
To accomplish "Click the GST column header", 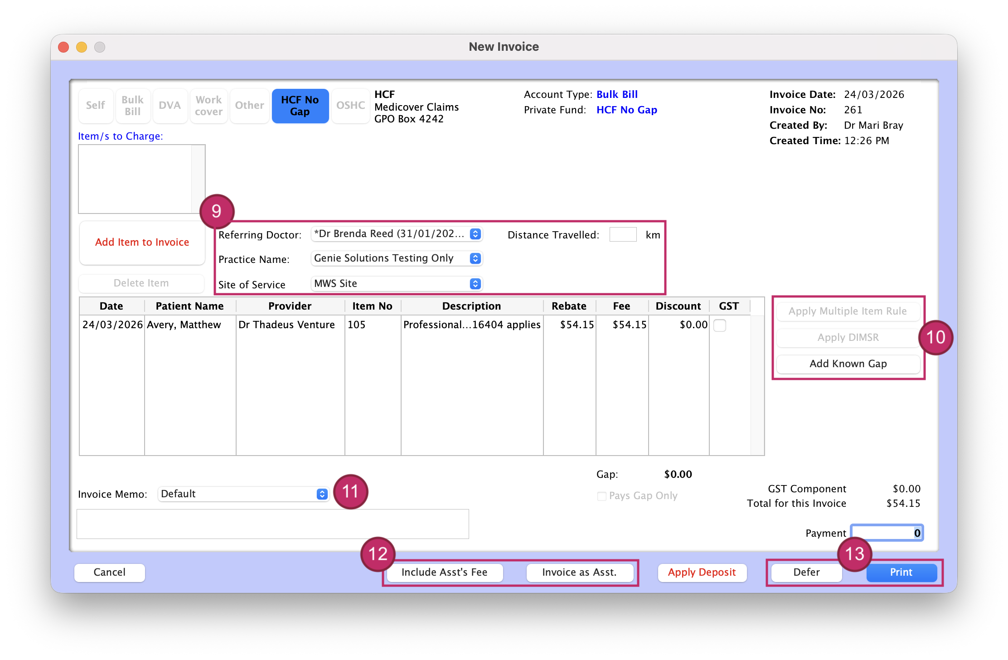I will [729, 306].
